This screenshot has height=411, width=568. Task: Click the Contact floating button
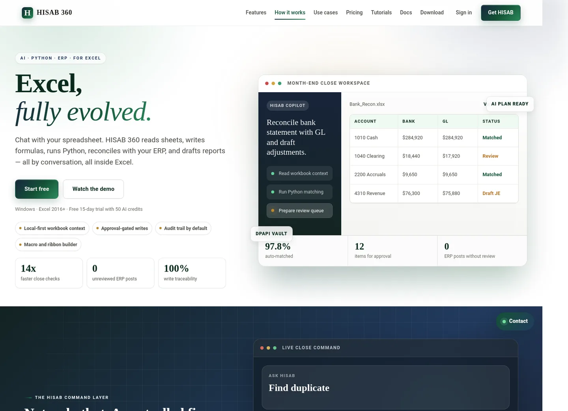pos(515,321)
